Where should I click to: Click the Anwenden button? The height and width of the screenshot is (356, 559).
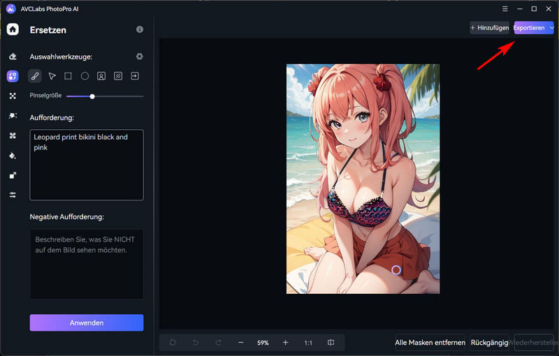point(87,322)
